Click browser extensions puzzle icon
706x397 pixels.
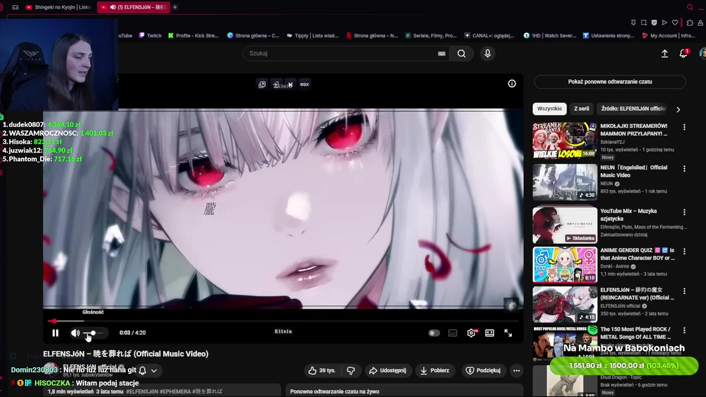(x=690, y=23)
